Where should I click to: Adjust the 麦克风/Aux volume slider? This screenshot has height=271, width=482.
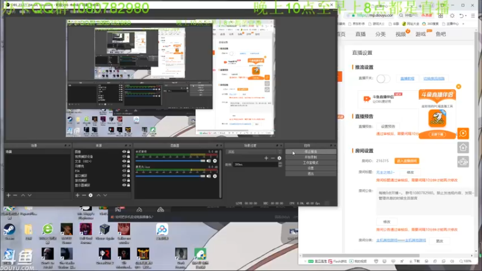(171, 176)
